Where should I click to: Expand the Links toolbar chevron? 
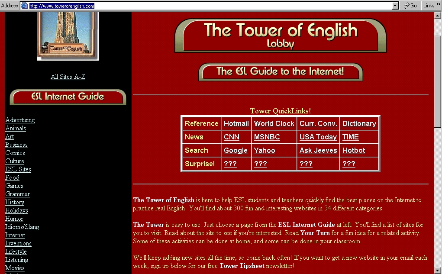tap(438, 6)
